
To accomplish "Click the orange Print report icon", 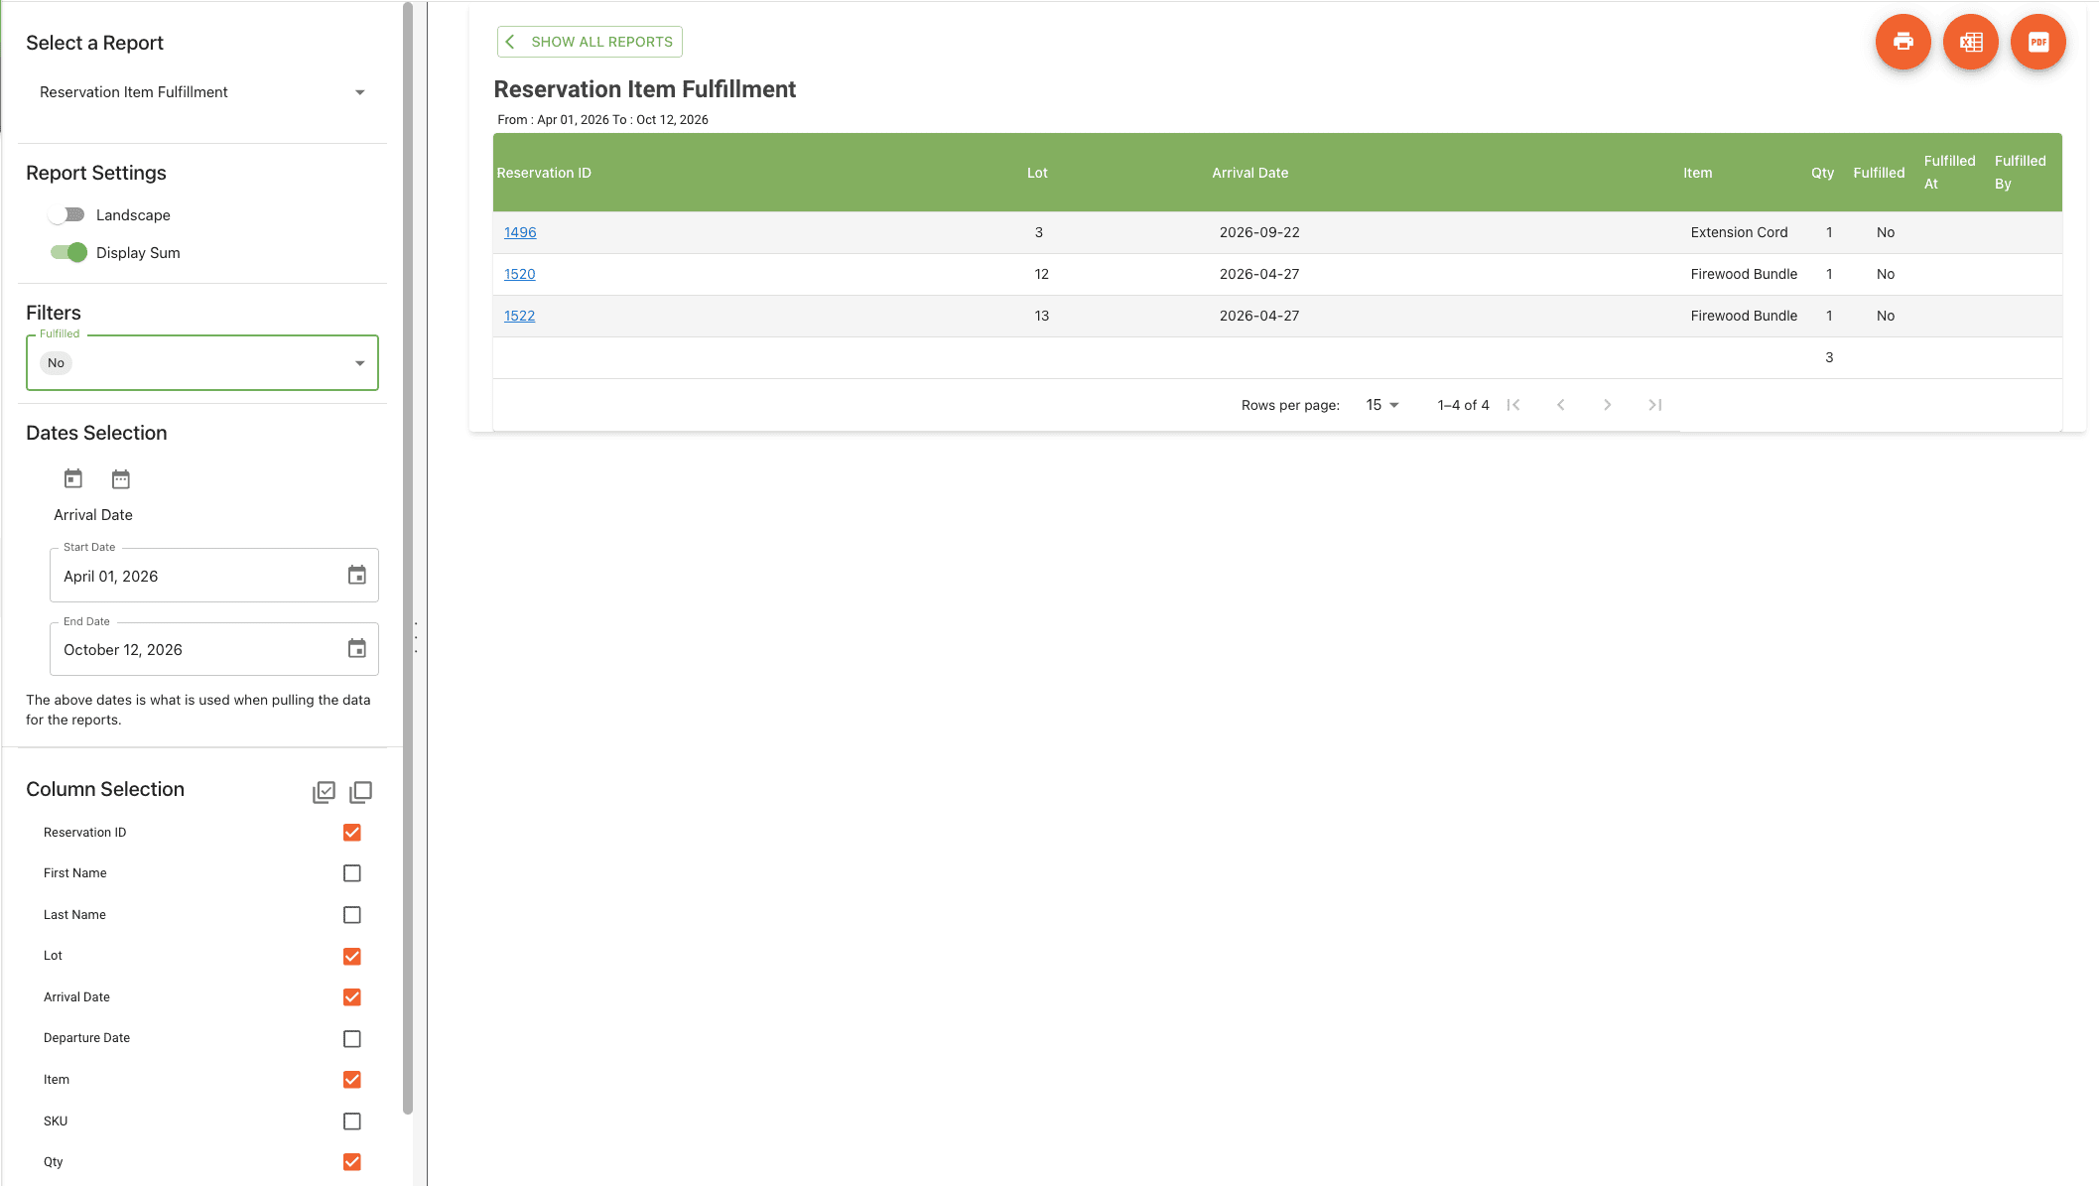I will tap(1902, 42).
